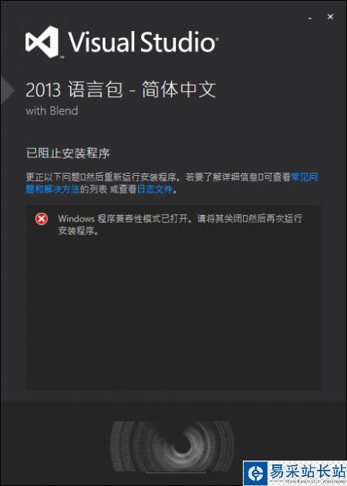Click the 安装程序 second line of the error
Viewport: 347px width, 486px height.
(x=78, y=231)
